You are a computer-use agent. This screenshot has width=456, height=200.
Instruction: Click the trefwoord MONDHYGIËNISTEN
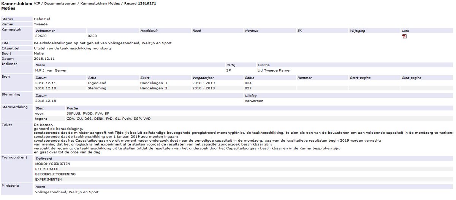pos(52,164)
